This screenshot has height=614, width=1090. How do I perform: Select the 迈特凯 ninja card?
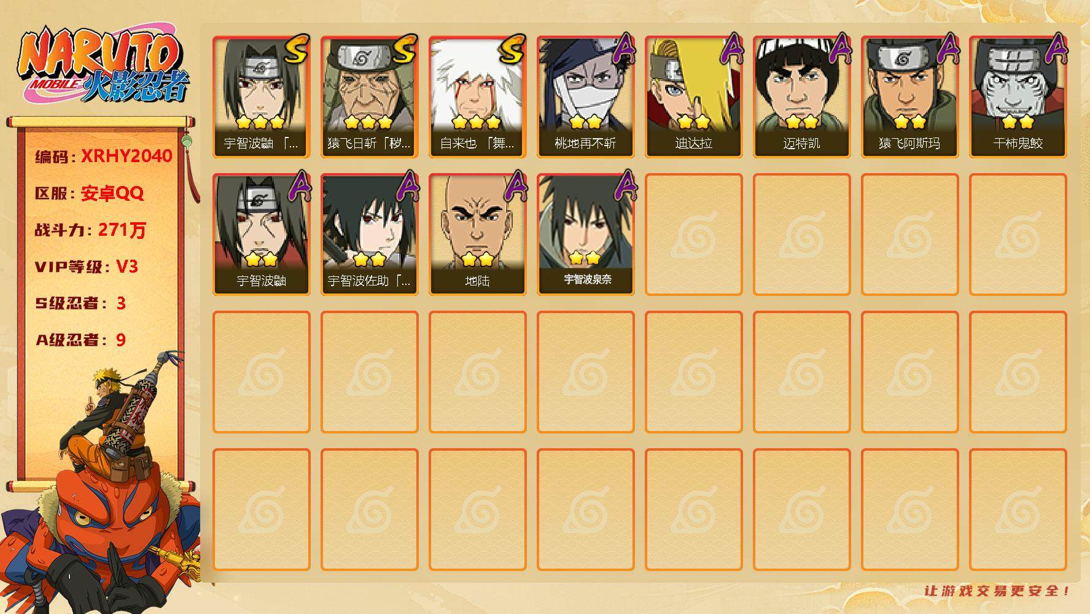point(802,97)
